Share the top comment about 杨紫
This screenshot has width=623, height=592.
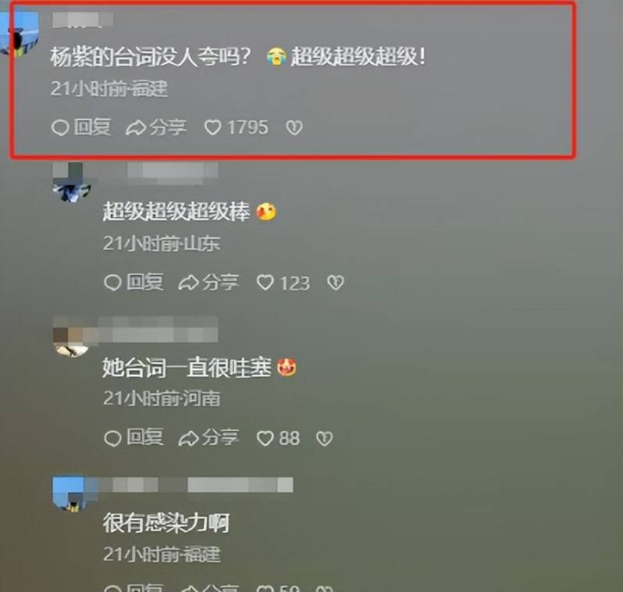[156, 127]
